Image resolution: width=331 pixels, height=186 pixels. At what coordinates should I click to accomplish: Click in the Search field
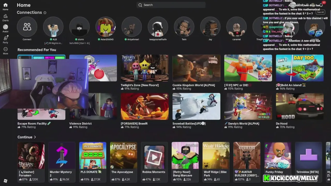[171, 5]
